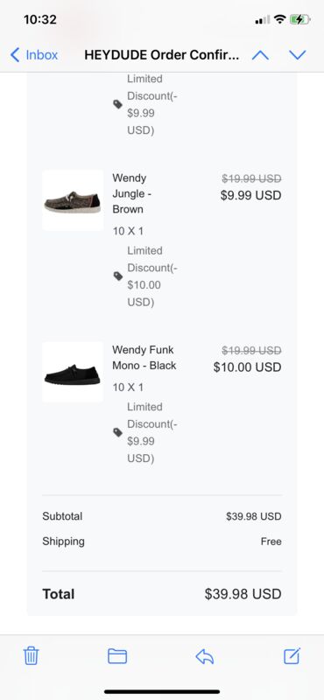The height and width of the screenshot is (700, 324).
Task: Tap the Wendy Funk Mono - Black product name
Action: point(144,357)
